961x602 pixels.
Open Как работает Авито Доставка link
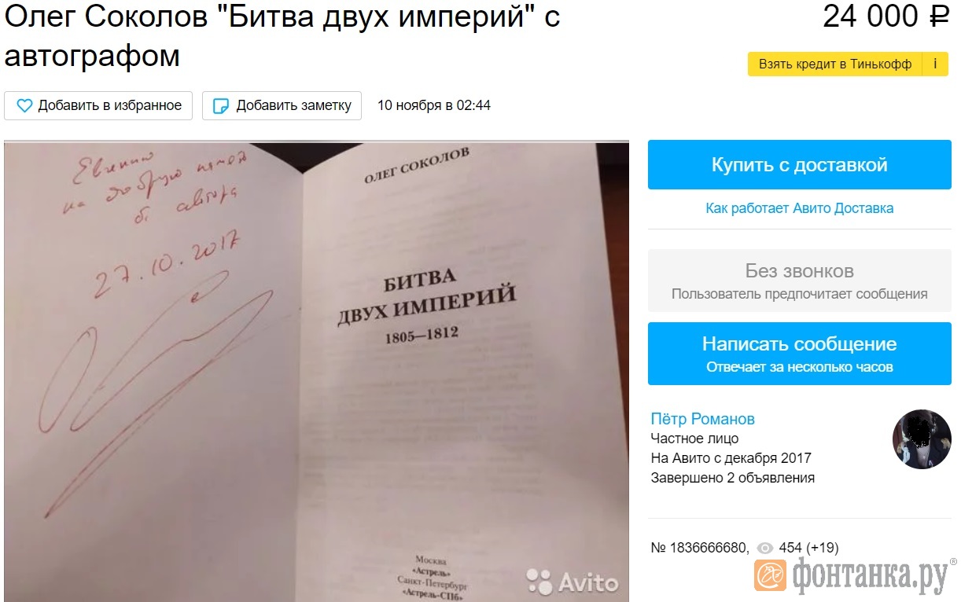(x=799, y=208)
